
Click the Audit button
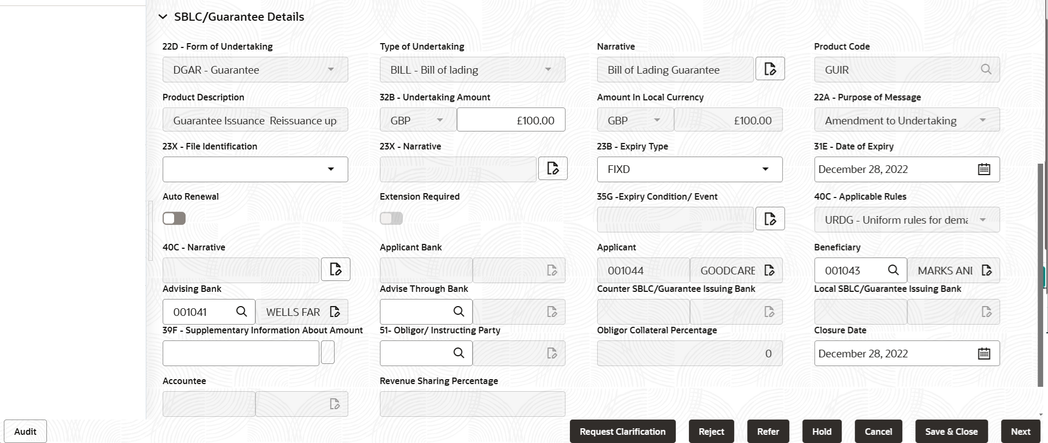(25, 432)
